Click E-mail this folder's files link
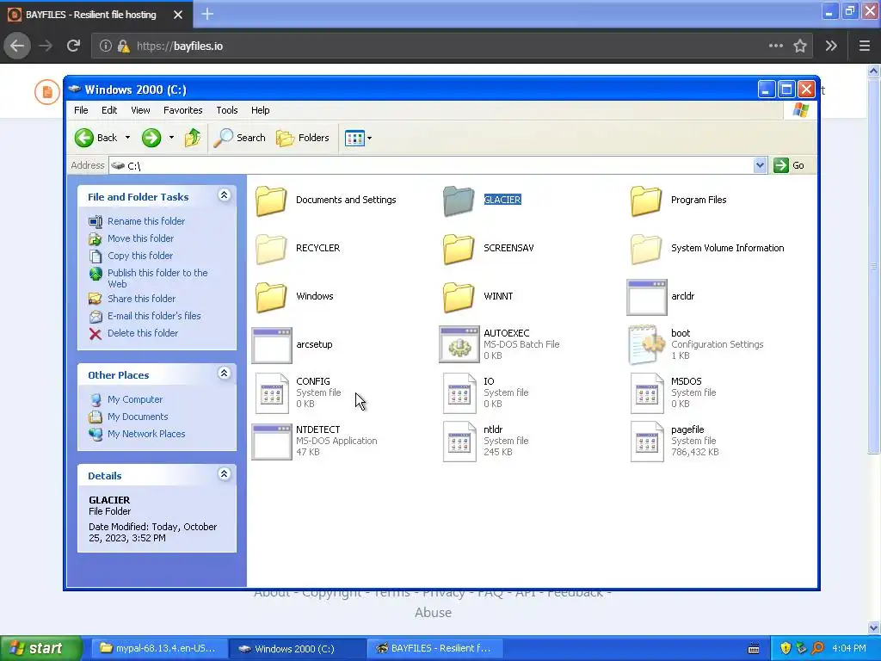881x661 pixels. click(154, 316)
